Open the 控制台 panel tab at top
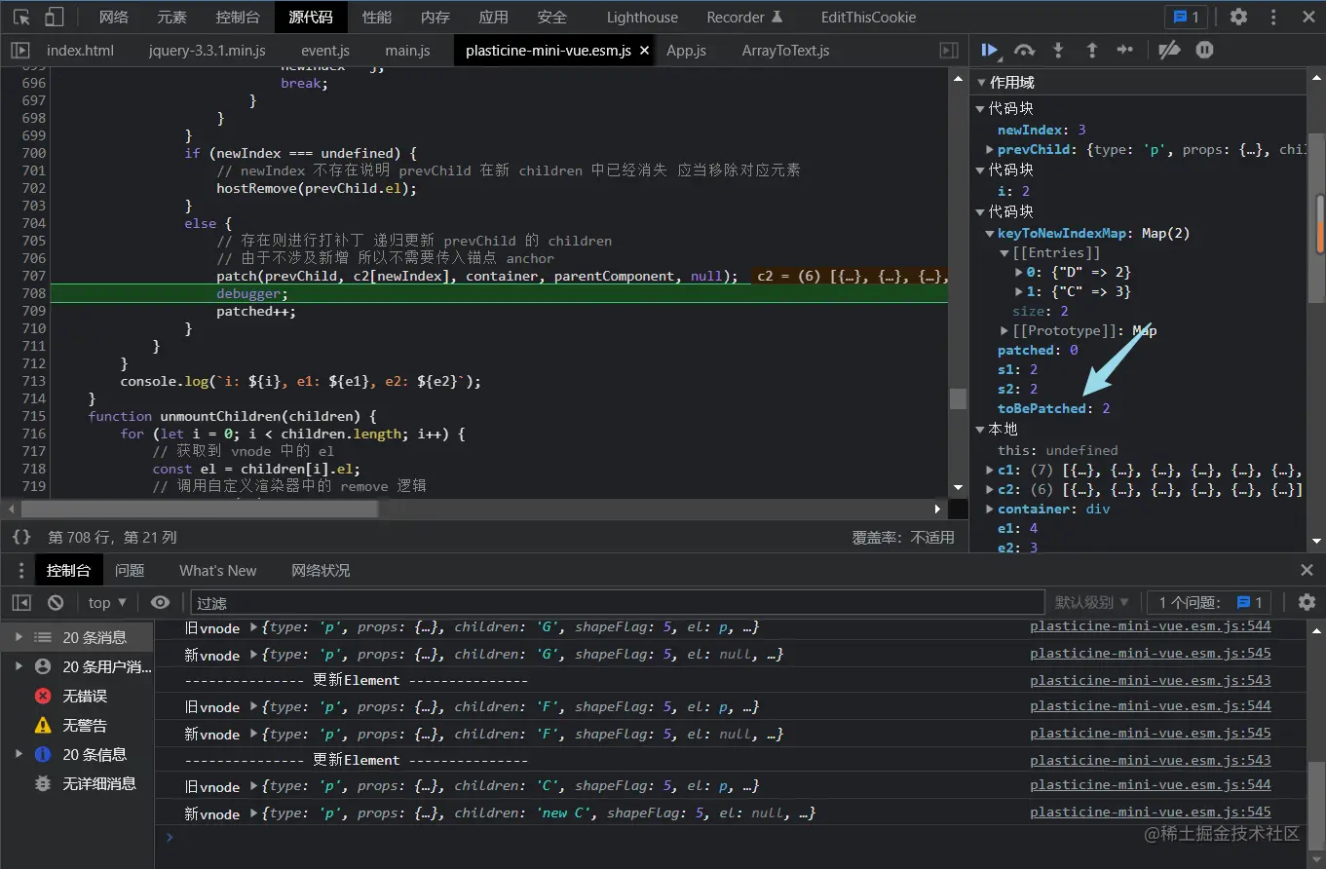 [x=238, y=17]
